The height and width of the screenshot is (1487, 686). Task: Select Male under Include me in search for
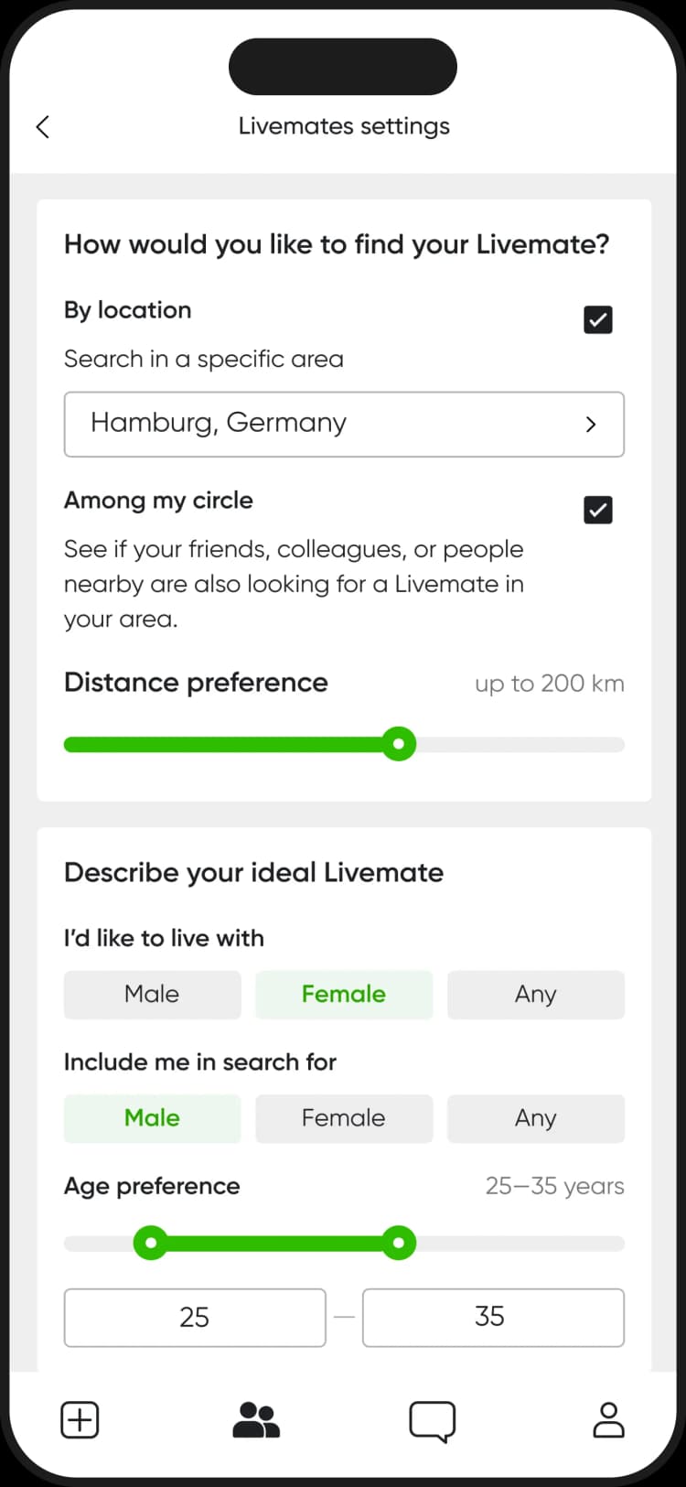point(152,1118)
